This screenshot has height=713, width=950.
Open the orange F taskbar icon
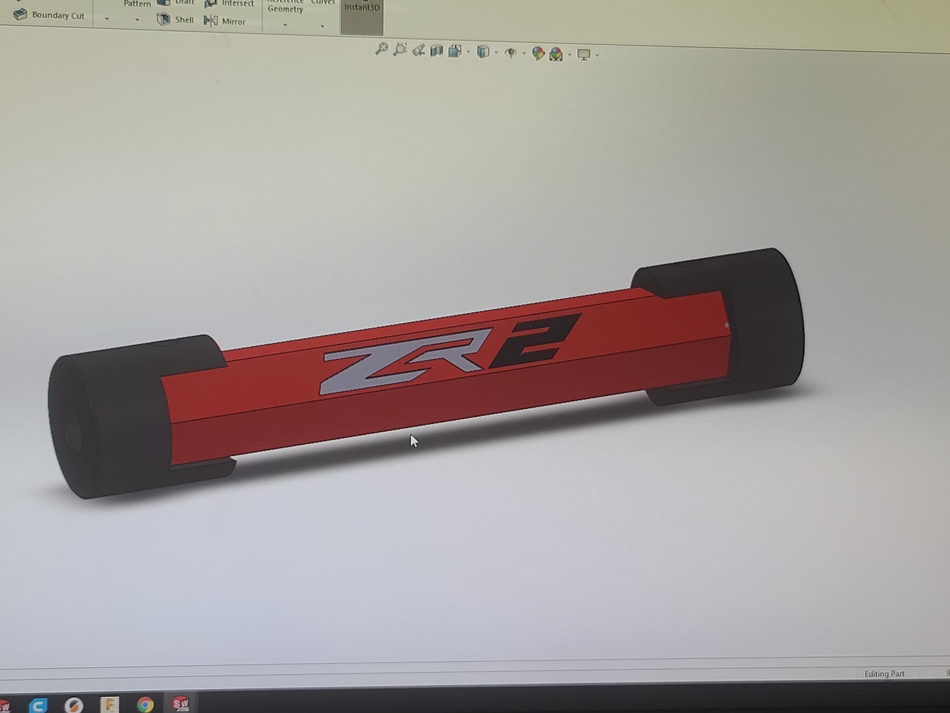pyautogui.click(x=109, y=705)
